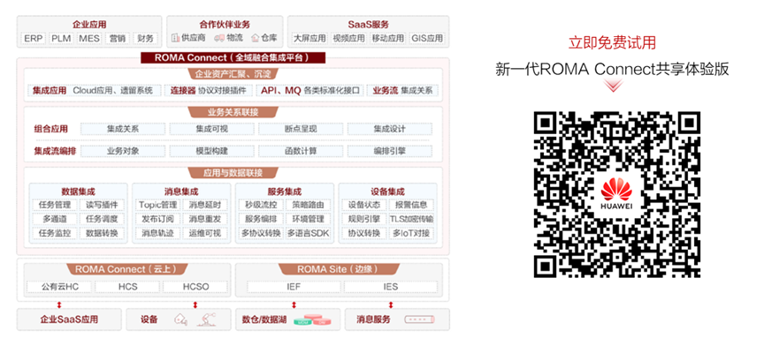The image size is (764, 353).
Task: Click the HCS box
Action: click(127, 287)
